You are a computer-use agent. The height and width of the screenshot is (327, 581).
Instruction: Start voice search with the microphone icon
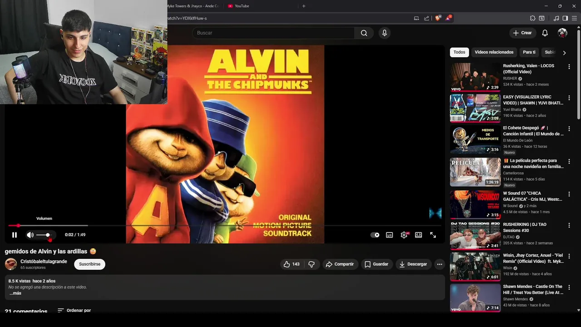tap(384, 33)
